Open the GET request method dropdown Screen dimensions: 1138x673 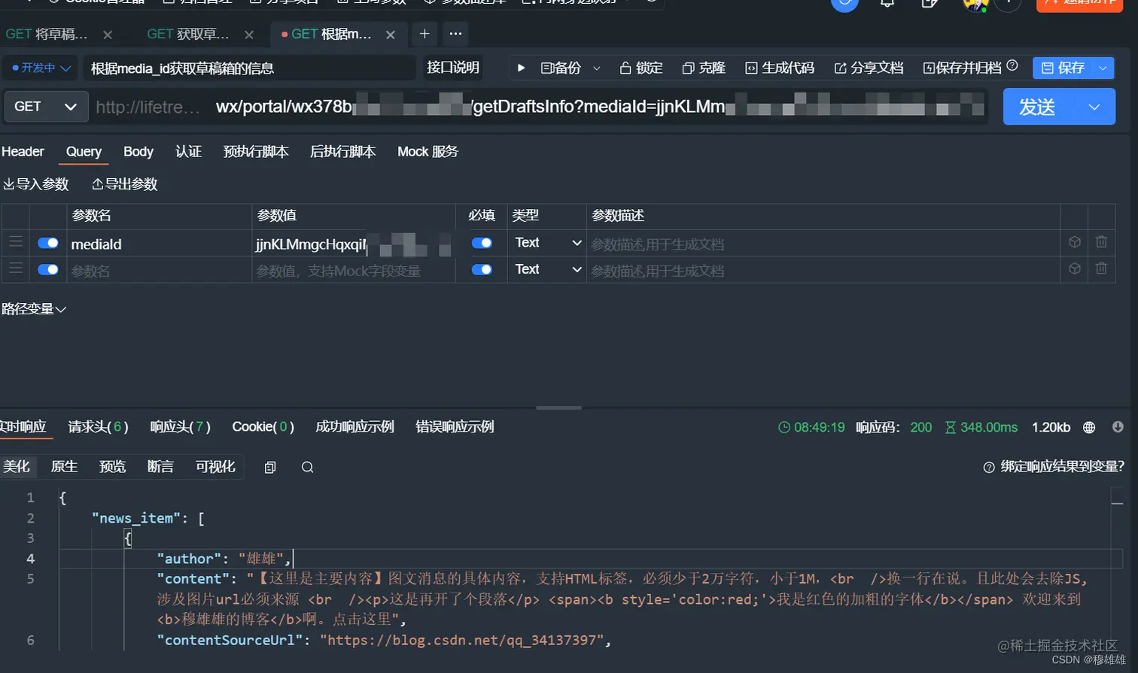(x=46, y=106)
